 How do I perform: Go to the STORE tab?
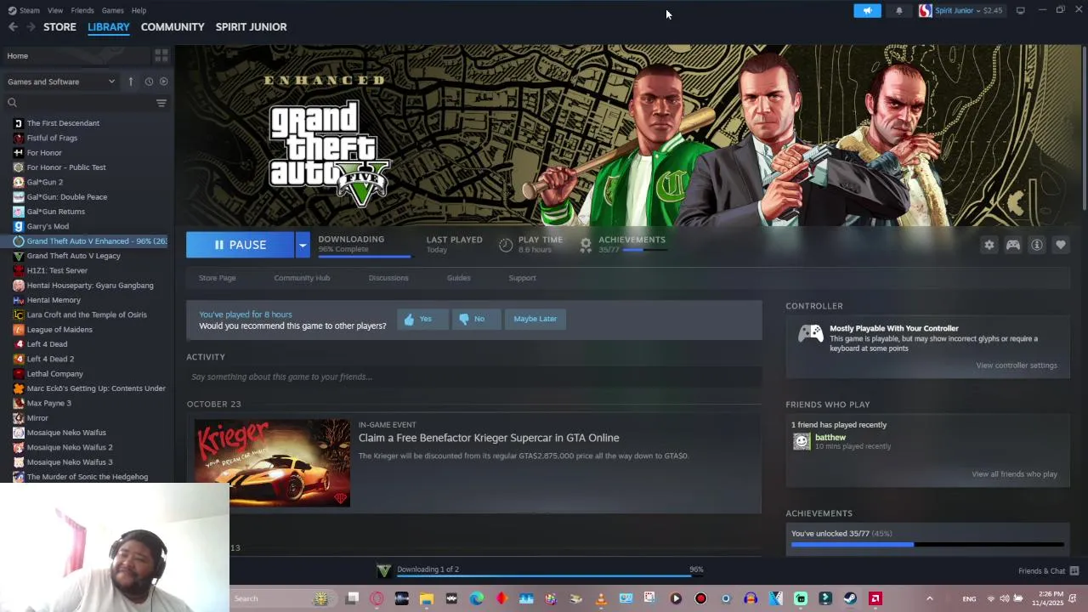coord(59,27)
